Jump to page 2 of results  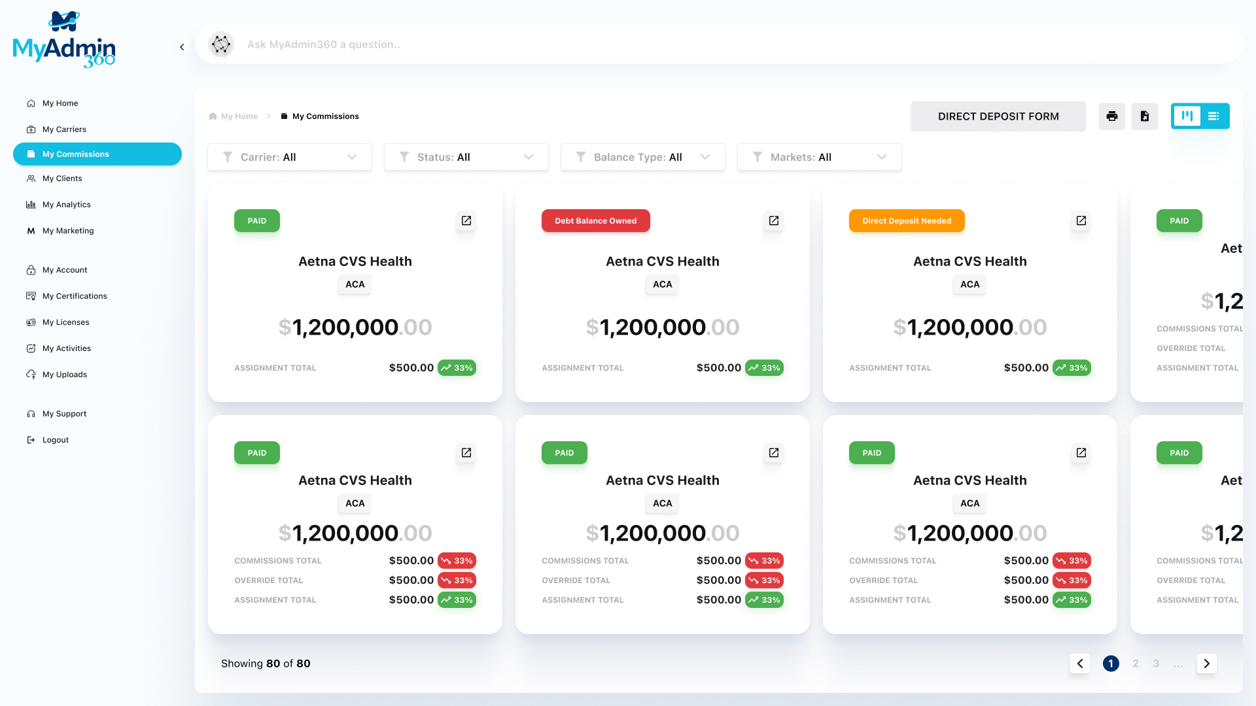click(1136, 664)
